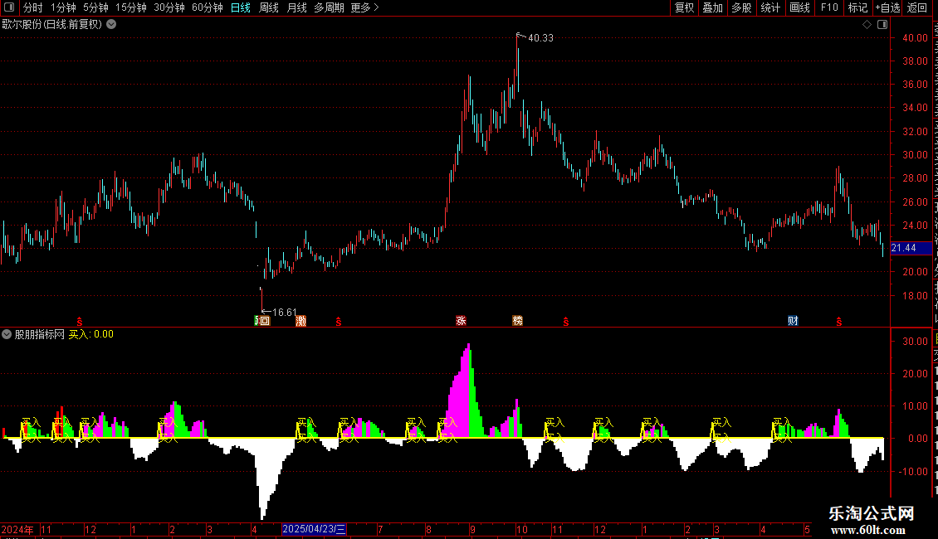Click the 买入: 0.00 indicator value
938x539 pixels.
(x=91, y=335)
